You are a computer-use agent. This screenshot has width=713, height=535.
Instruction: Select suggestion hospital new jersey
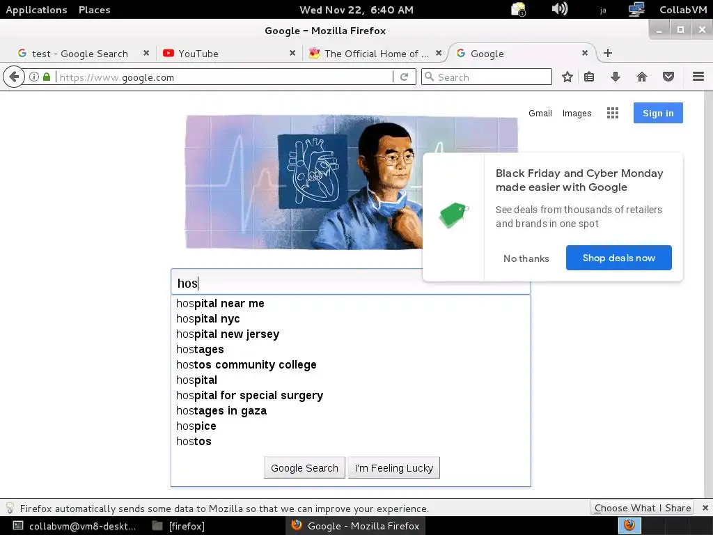point(351,334)
